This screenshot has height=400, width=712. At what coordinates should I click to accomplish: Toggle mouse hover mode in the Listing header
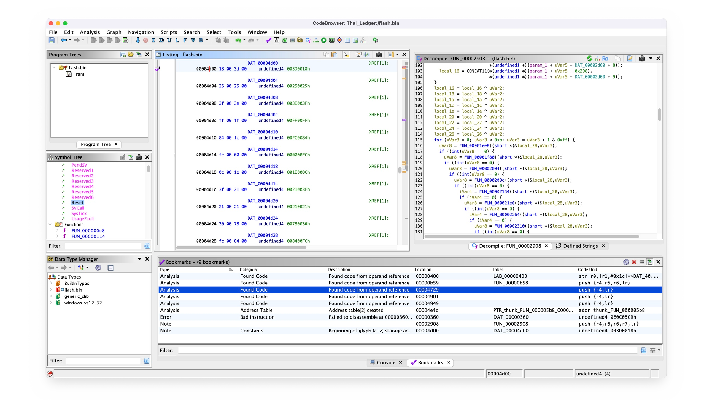tap(346, 55)
